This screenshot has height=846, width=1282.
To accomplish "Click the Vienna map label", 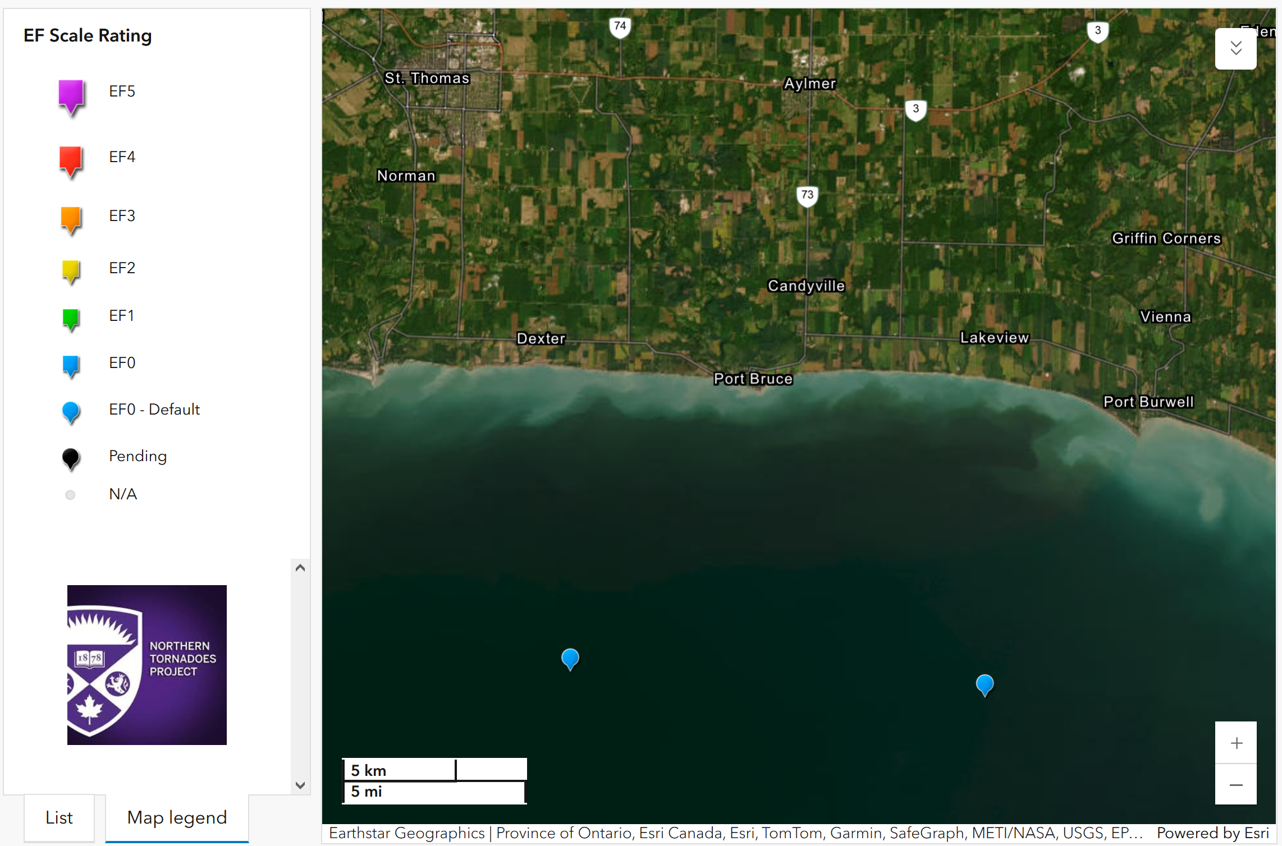I will (x=1165, y=316).
